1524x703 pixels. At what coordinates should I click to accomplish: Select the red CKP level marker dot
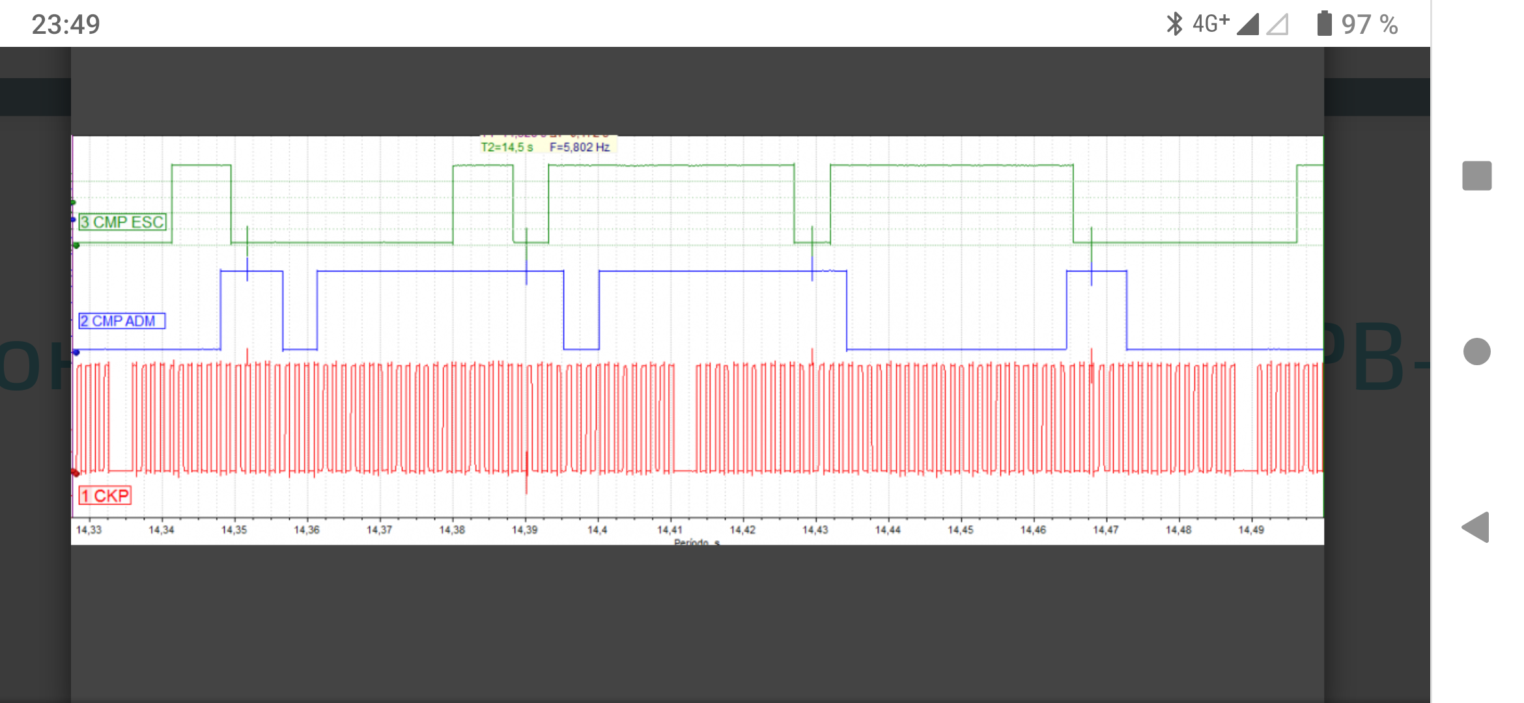click(76, 473)
